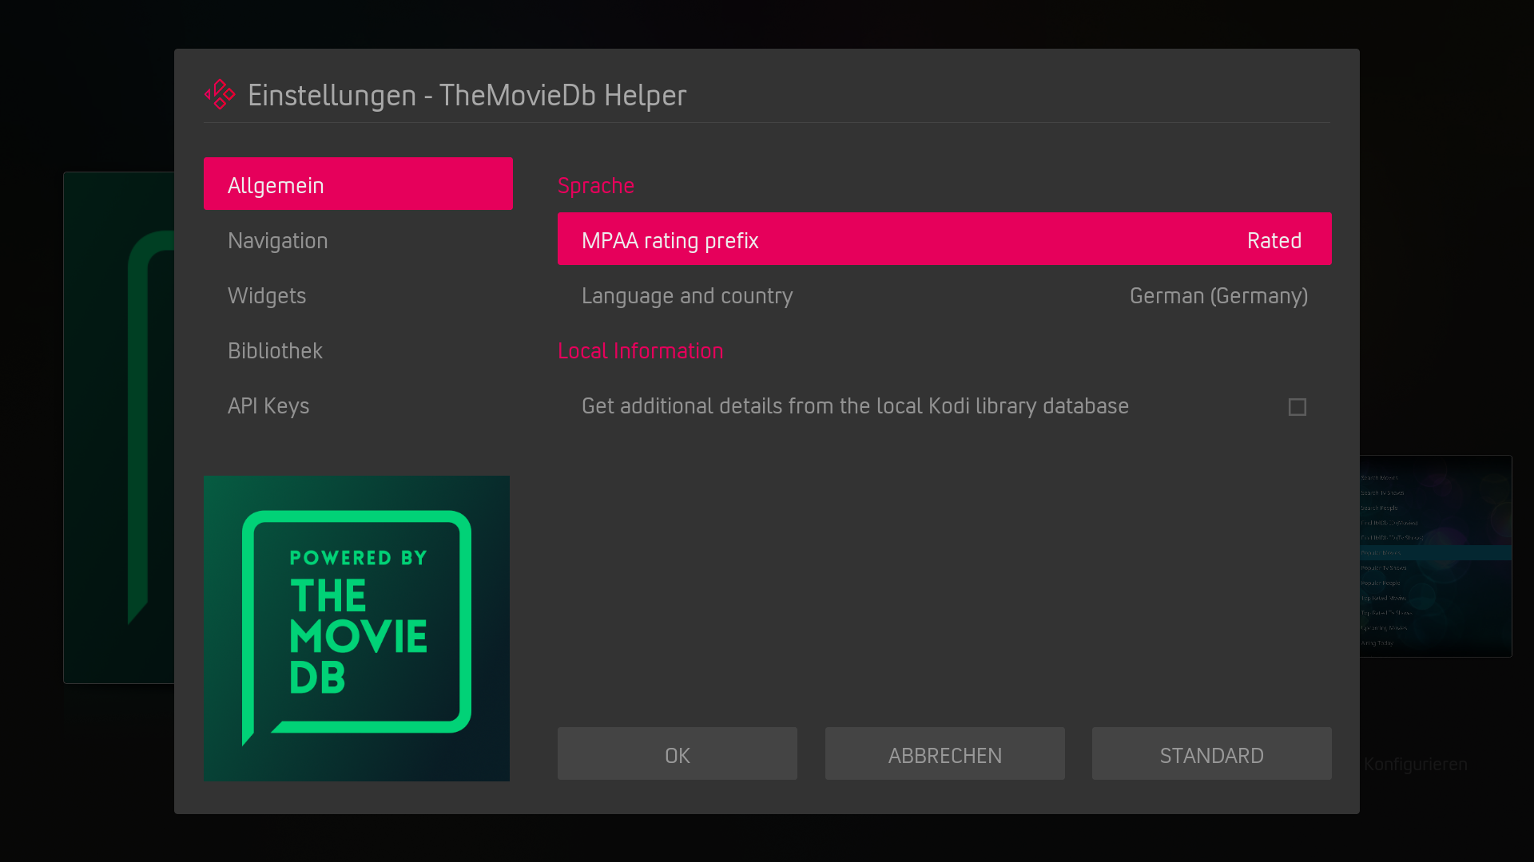Click the Powered by The Movie DB logo

(x=356, y=628)
